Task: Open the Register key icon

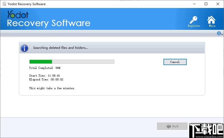Action: (x=194, y=21)
